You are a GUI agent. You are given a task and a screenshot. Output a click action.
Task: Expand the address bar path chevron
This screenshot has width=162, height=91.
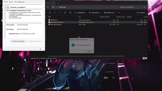pos(56,7)
